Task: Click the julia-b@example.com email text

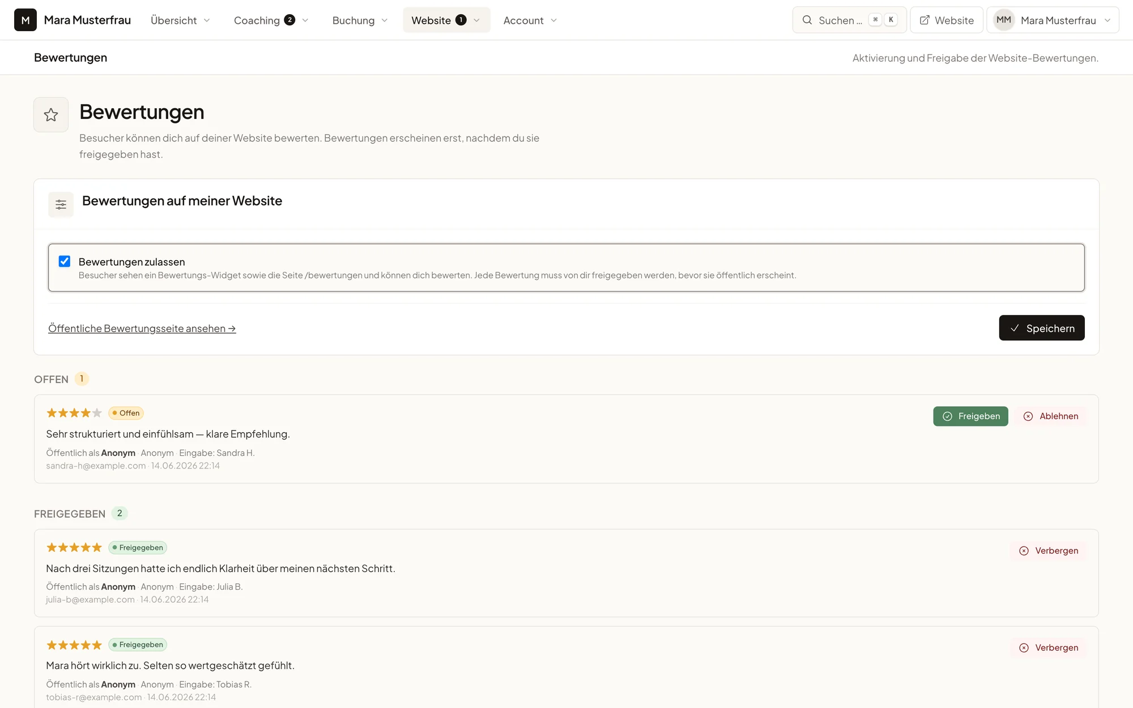Action: pos(90,599)
